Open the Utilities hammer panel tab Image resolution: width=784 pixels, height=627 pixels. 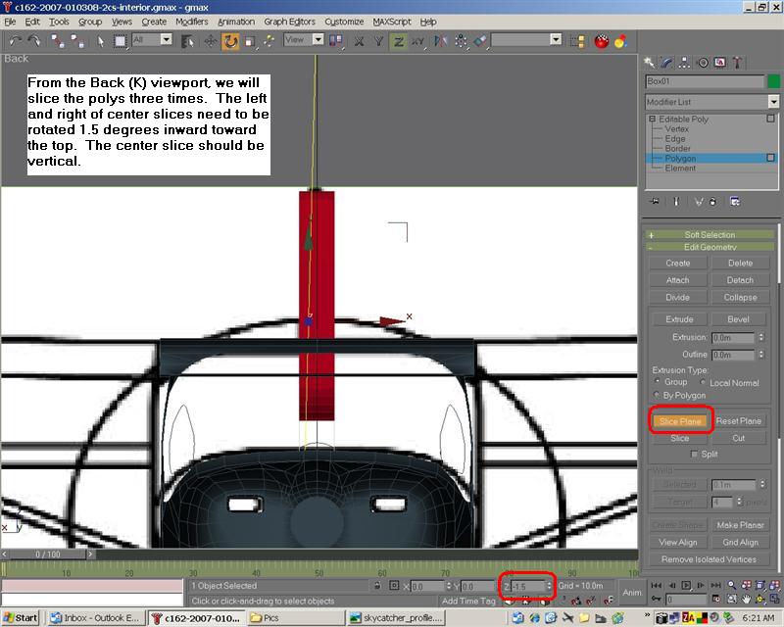(x=738, y=63)
